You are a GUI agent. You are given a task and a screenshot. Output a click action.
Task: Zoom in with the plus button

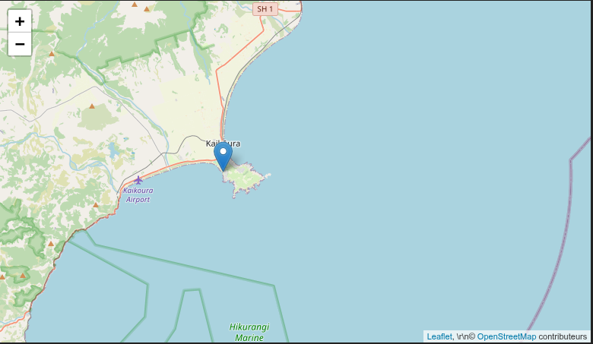[x=20, y=21]
